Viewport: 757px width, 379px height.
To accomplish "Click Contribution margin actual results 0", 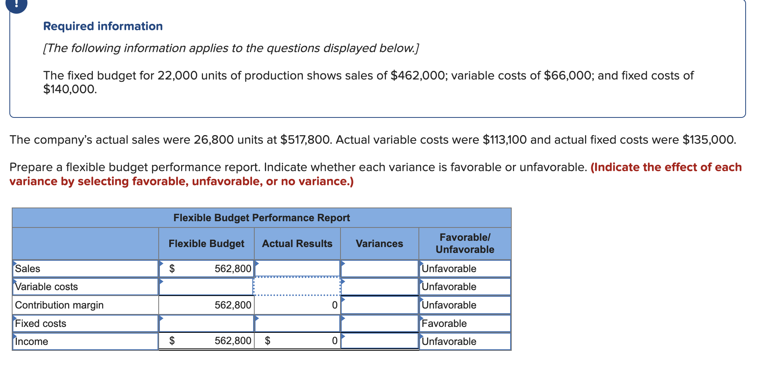I will pyautogui.click(x=297, y=305).
